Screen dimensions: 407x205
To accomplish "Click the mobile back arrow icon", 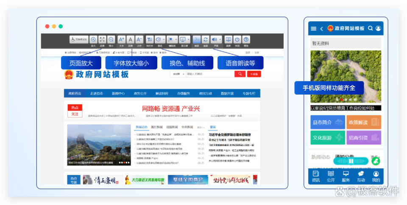I will (321, 28).
